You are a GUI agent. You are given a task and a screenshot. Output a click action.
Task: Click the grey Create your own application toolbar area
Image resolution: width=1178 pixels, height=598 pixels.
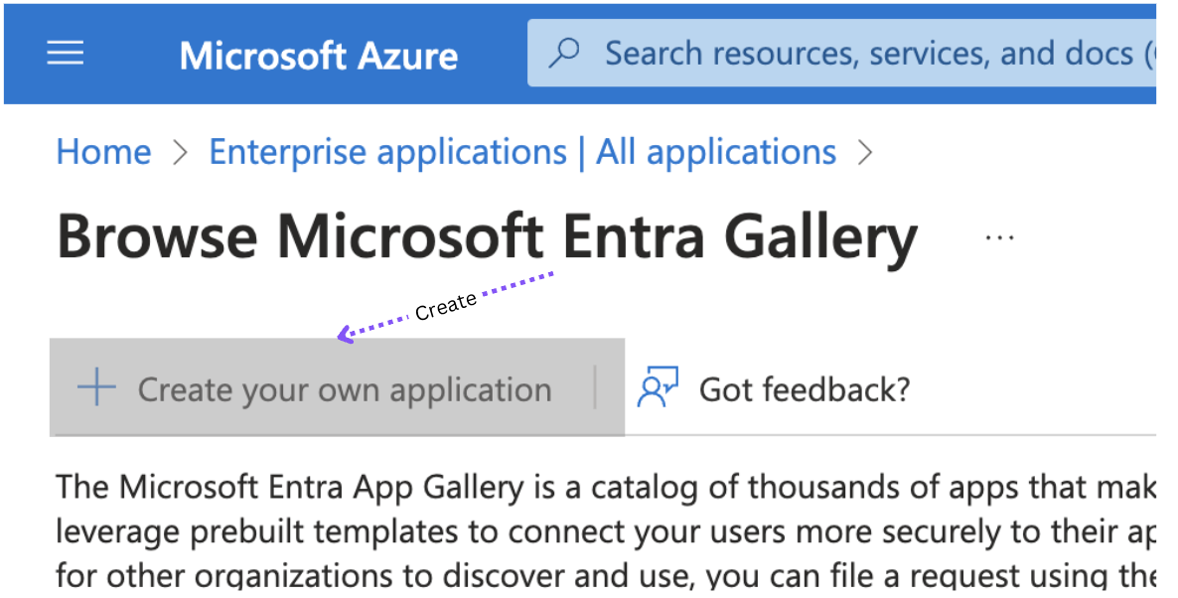click(338, 387)
